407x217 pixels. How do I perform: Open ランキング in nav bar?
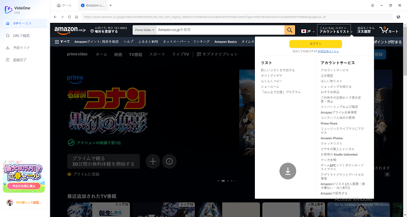[x=201, y=42]
